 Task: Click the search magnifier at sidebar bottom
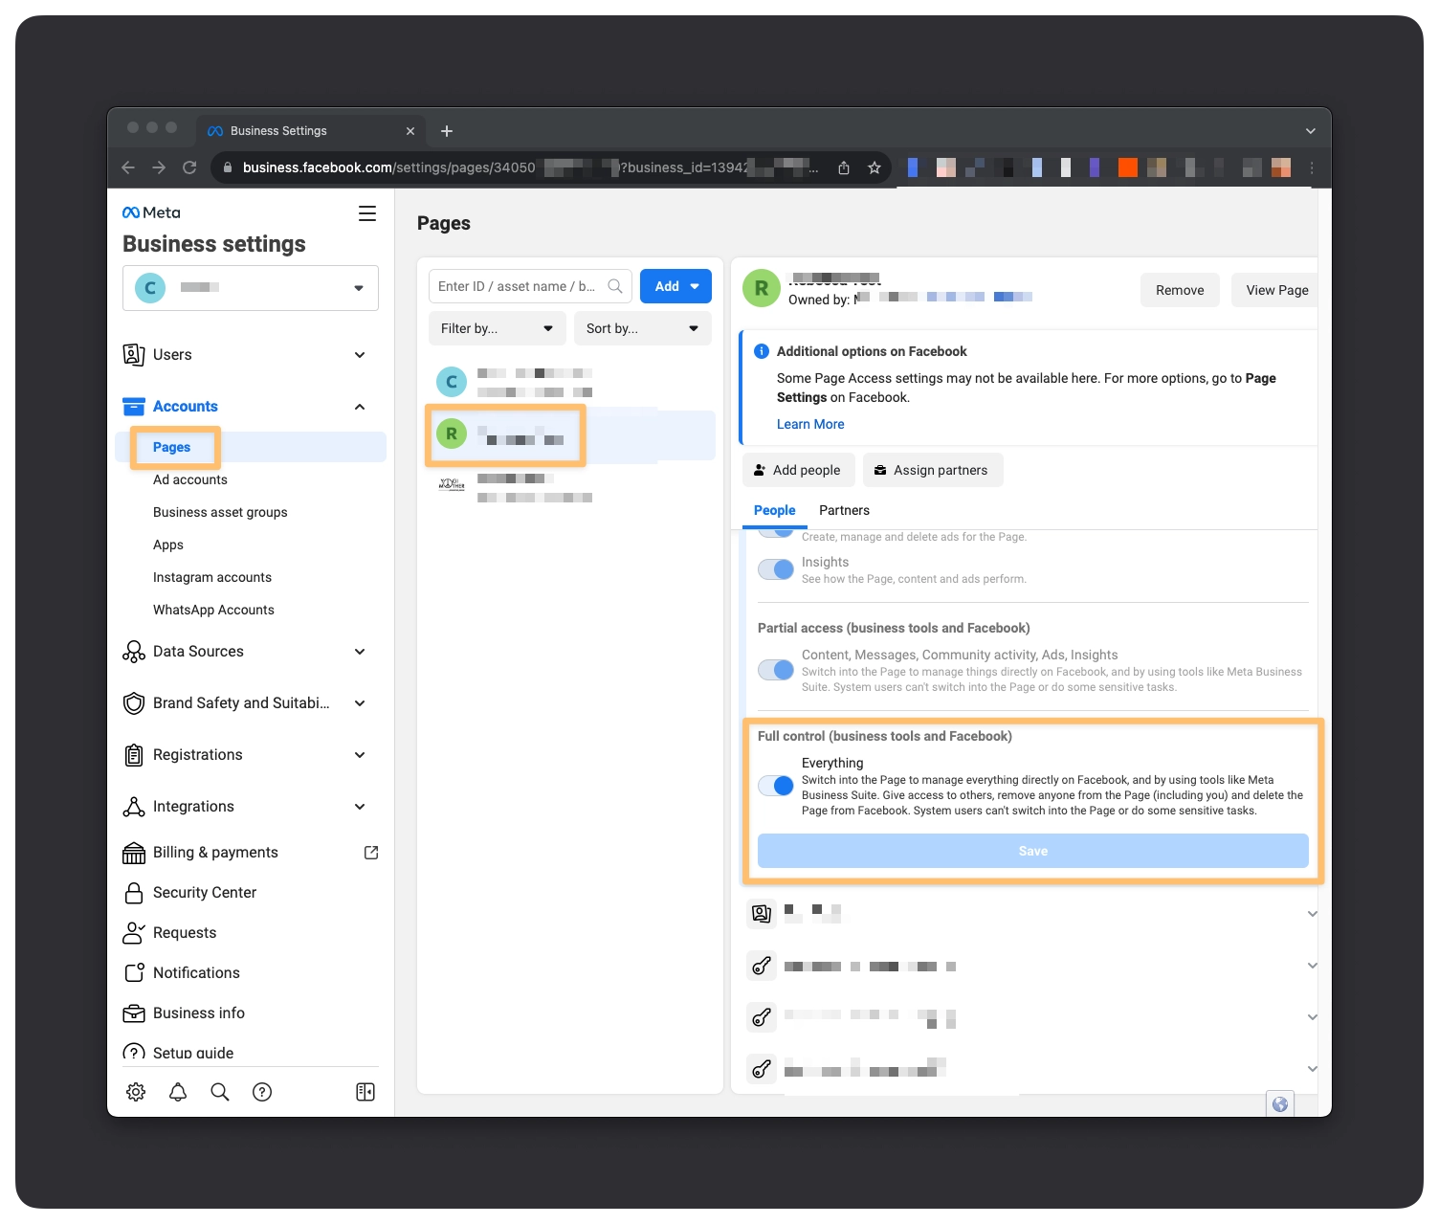pyautogui.click(x=220, y=1092)
